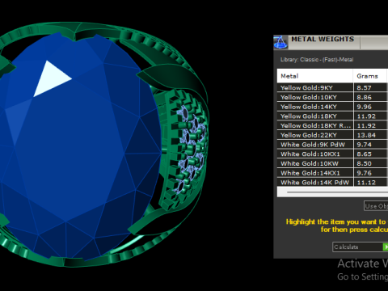Click the 11.12 grams value

click(x=366, y=183)
